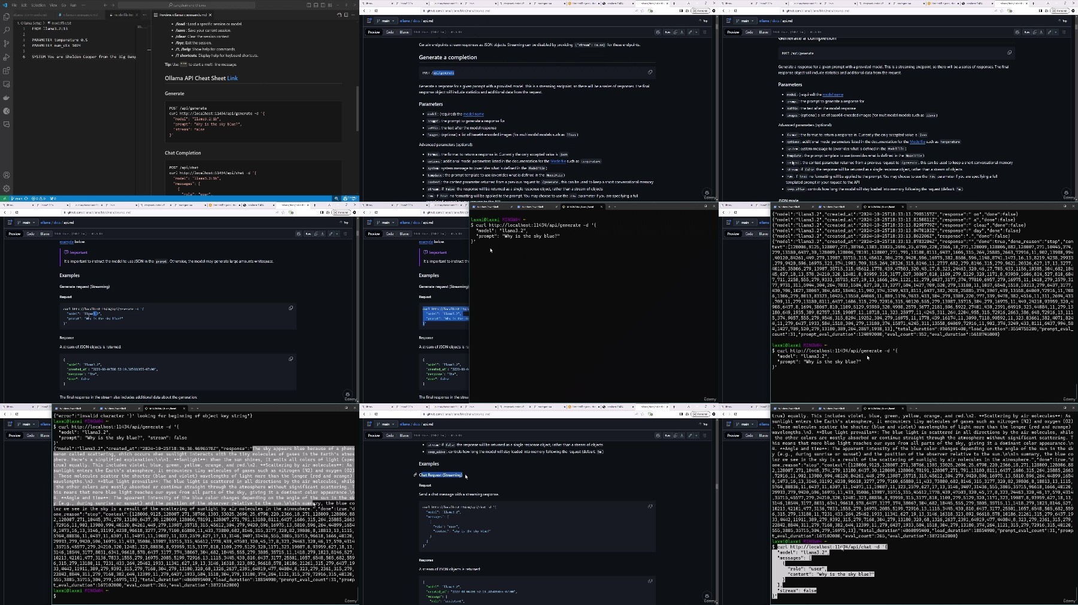
Task: Open Remote Explorer in VS Code activity bar
Action: point(7,84)
